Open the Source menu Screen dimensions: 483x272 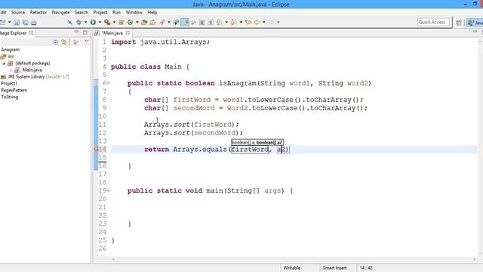(x=18, y=12)
